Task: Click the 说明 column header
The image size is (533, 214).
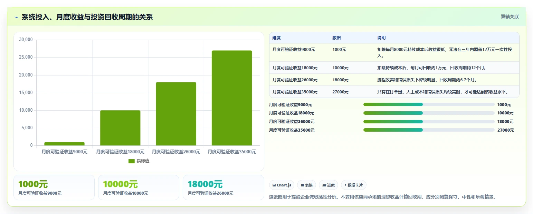Action: [x=381, y=38]
